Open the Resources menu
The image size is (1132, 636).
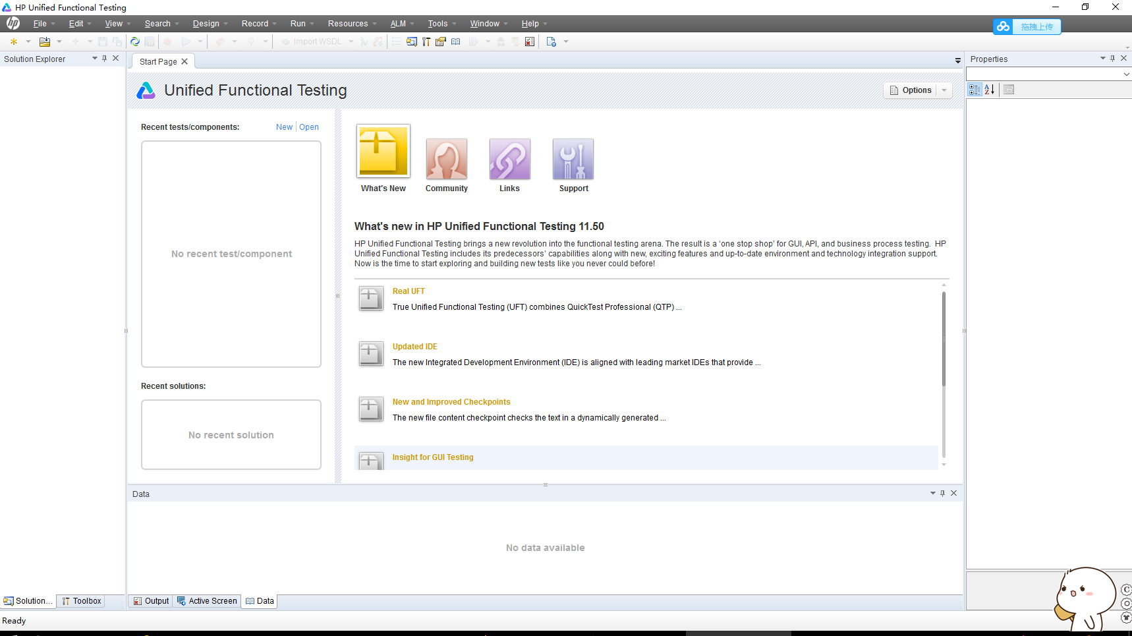348,24
